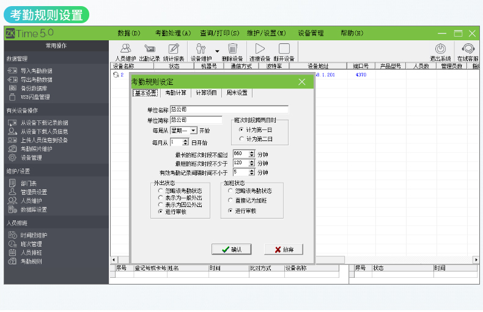Viewport: 483px width, 312px height.
Task: Open the 数据(D) menu
Action: click(129, 33)
